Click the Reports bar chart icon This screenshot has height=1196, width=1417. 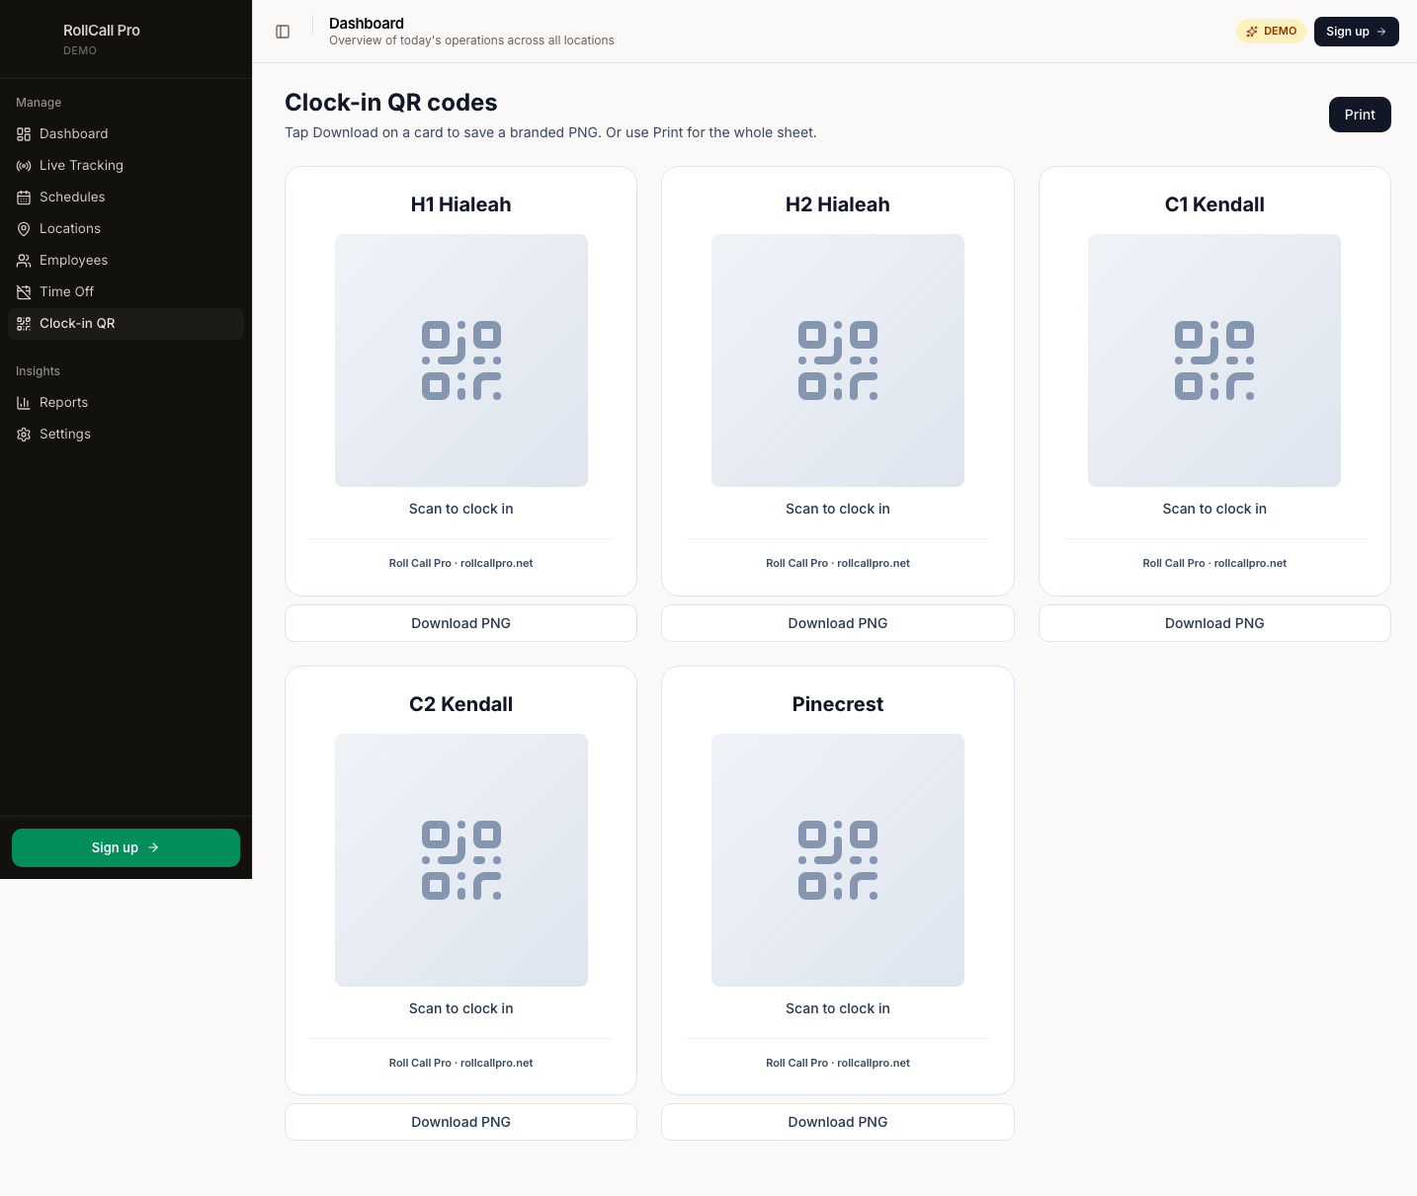[x=24, y=403]
